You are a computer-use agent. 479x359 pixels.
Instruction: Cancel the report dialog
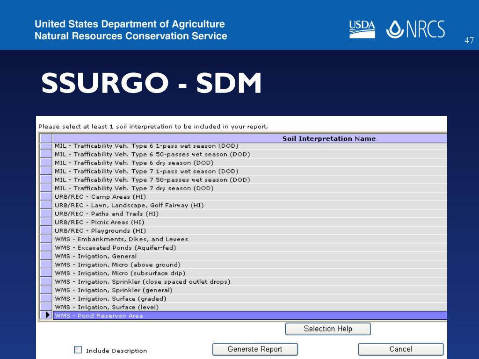pos(400,349)
